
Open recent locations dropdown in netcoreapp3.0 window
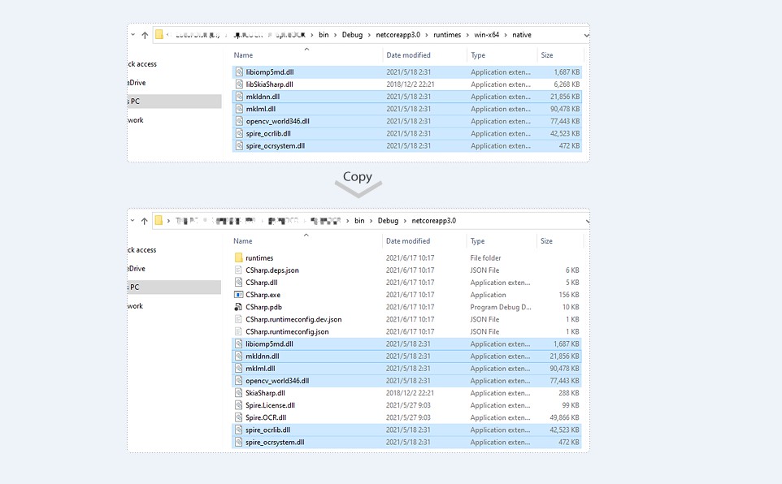[133, 221]
